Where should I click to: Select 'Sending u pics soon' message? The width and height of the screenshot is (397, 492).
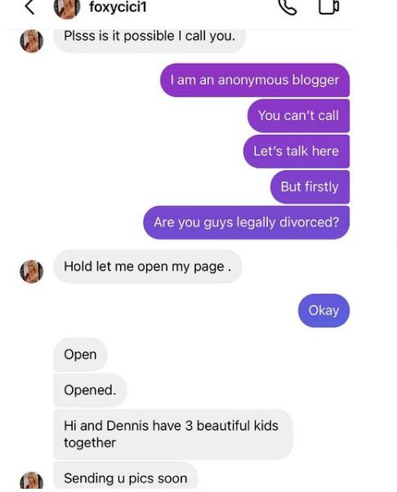tap(126, 477)
